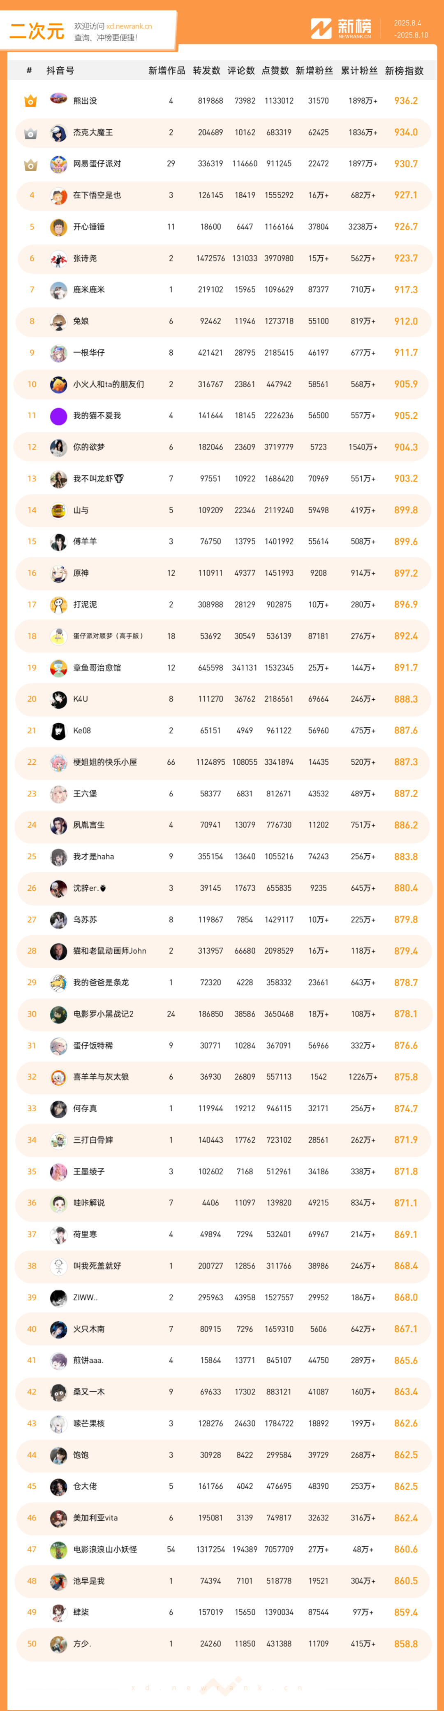Click the 点赞数 column header
This screenshot has width=444, height=1711.
pos(275,70)
